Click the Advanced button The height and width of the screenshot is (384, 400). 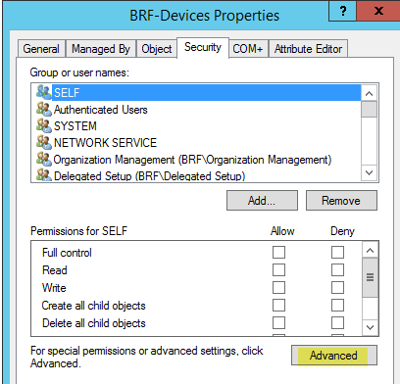click(x=334, y=356)
